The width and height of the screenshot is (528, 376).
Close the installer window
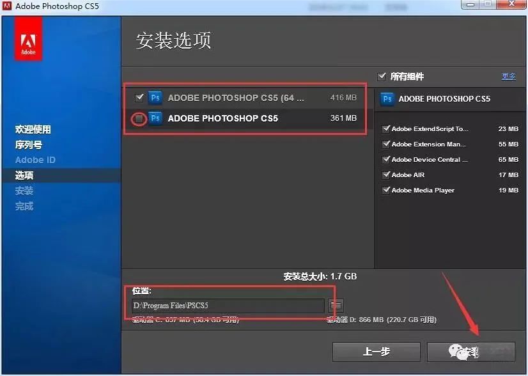tap(511, 4)
